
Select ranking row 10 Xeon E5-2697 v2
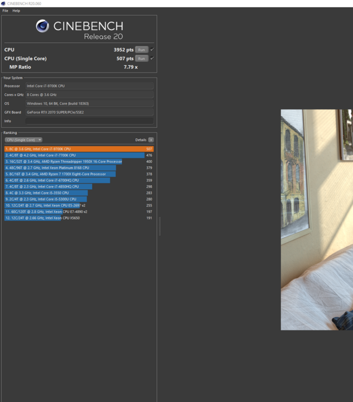pyautogui.click(x=79, y=205)
